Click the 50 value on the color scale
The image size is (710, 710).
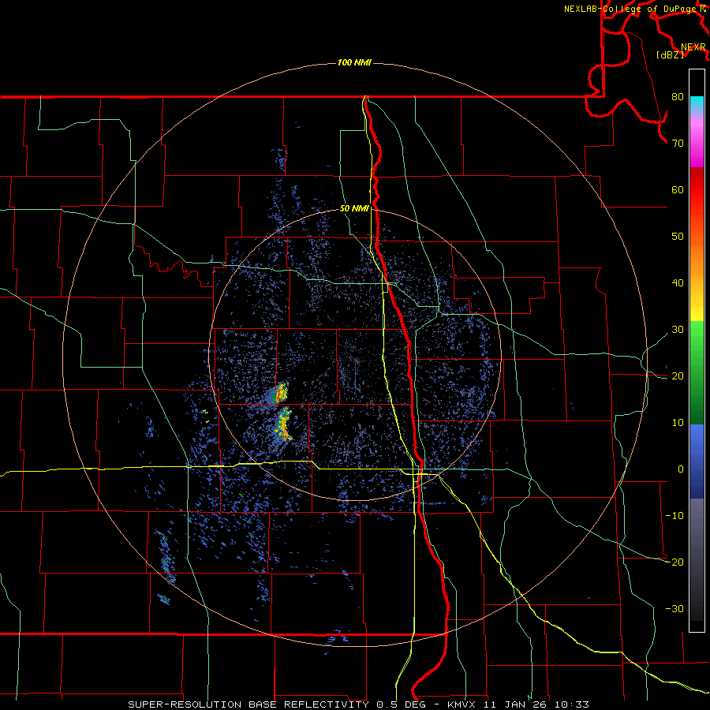pos(678,237)
